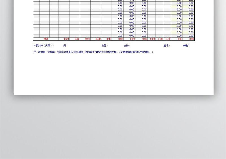Click the blank space between 本页共计 and 元
The width and height of the screenshot is (226, 159).
click(x=59, y=46)
